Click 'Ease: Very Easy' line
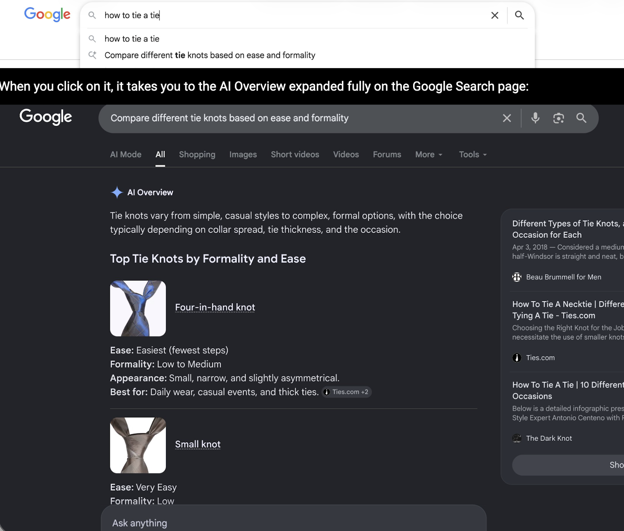This screenshot has width=624, height=531. pyautogui.click(x=144, y=488)
